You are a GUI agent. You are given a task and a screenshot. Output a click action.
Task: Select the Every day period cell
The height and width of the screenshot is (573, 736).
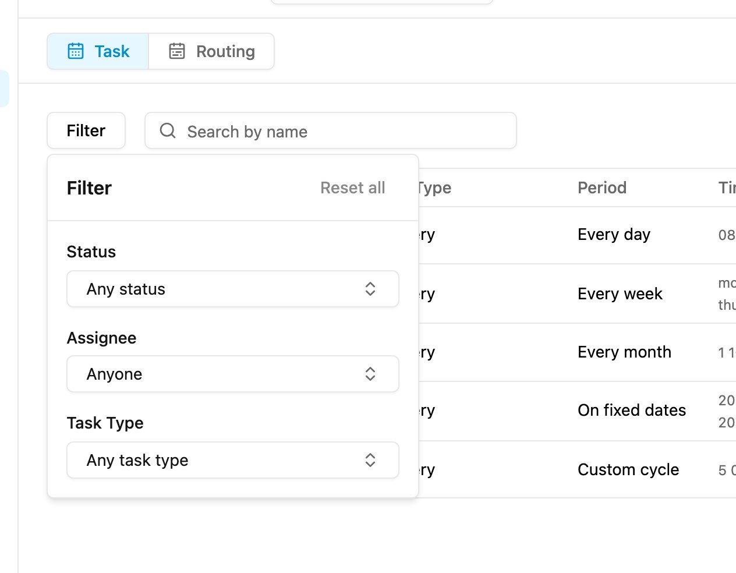[614, 235]
